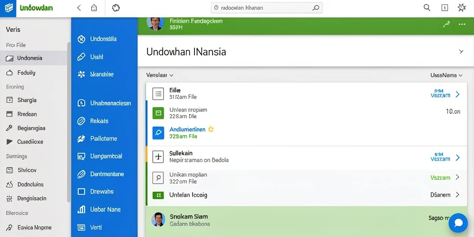Select the Uabar Nane chart icon
474x237 pixels.
pyautogui.click(x=81, y=209)
